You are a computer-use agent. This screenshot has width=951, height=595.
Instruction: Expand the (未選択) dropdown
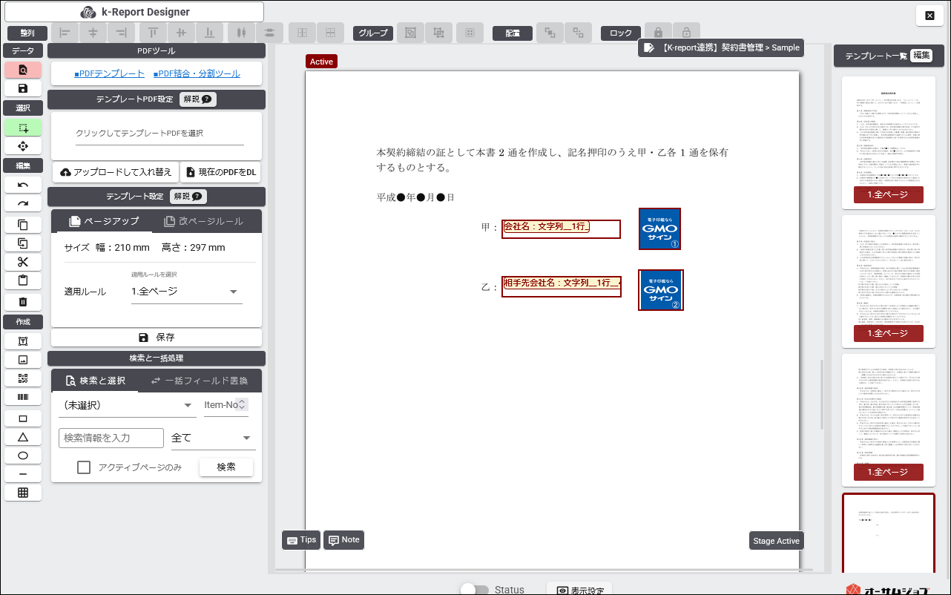pyautogui.click(x=127, y=405)
